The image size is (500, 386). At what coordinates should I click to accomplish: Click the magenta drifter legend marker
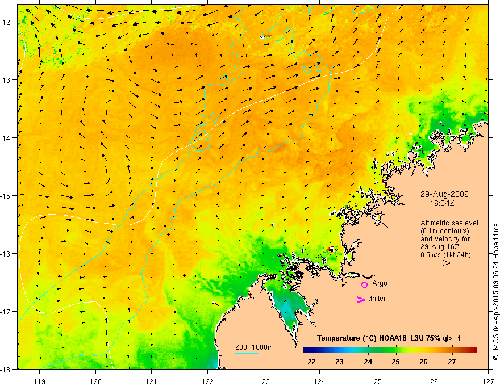click(x=361, y=299)
